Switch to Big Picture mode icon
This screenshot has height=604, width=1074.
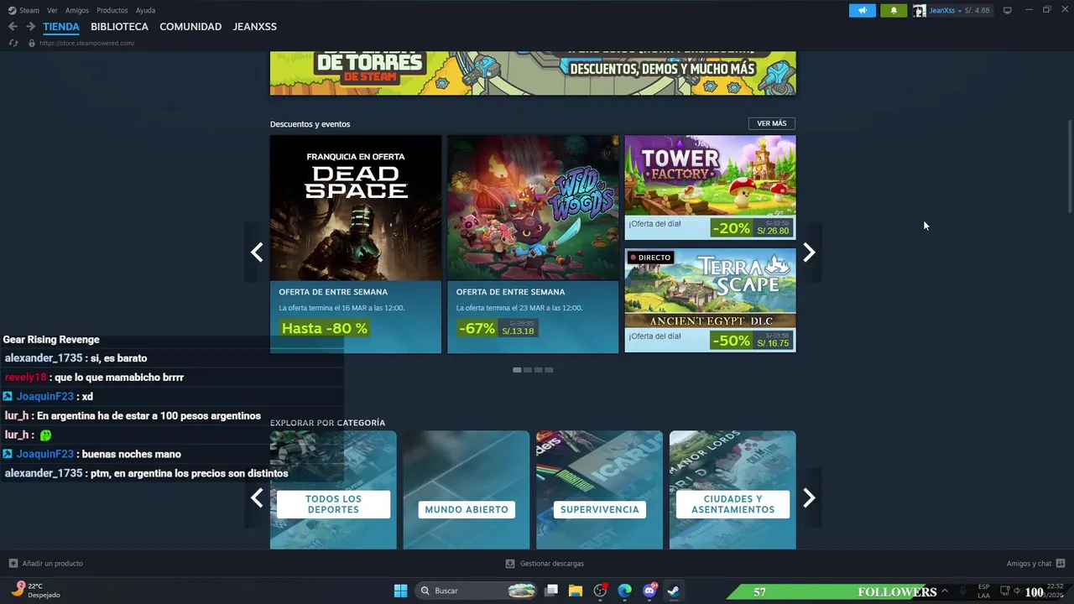coord(1008,10)
